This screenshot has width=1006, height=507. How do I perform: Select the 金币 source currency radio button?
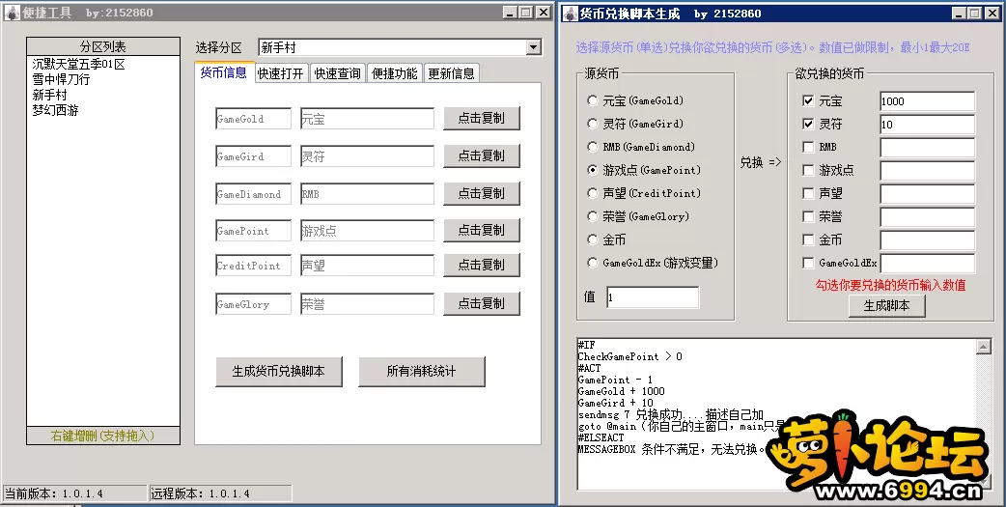(x=593, y=239)
